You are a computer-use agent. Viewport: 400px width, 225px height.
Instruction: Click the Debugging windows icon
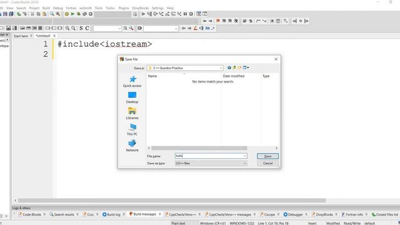click(x=199, y=14)
